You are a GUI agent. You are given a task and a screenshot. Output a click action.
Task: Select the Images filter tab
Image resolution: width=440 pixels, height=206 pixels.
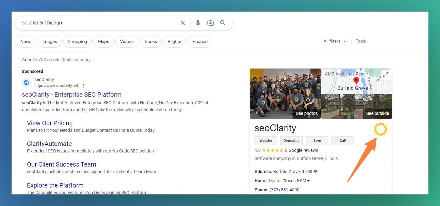point(50,41)
